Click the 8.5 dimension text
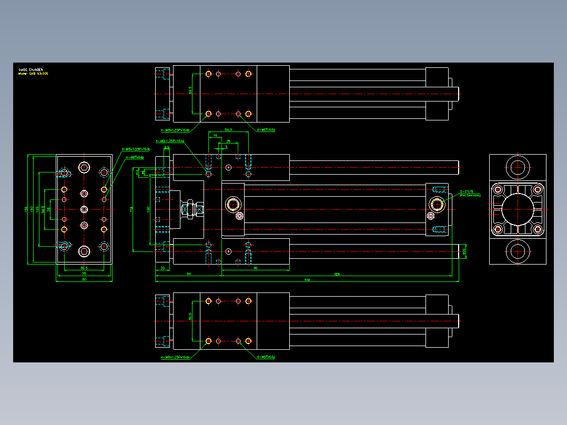Viewport: 567px width, 425px height. 167,147
